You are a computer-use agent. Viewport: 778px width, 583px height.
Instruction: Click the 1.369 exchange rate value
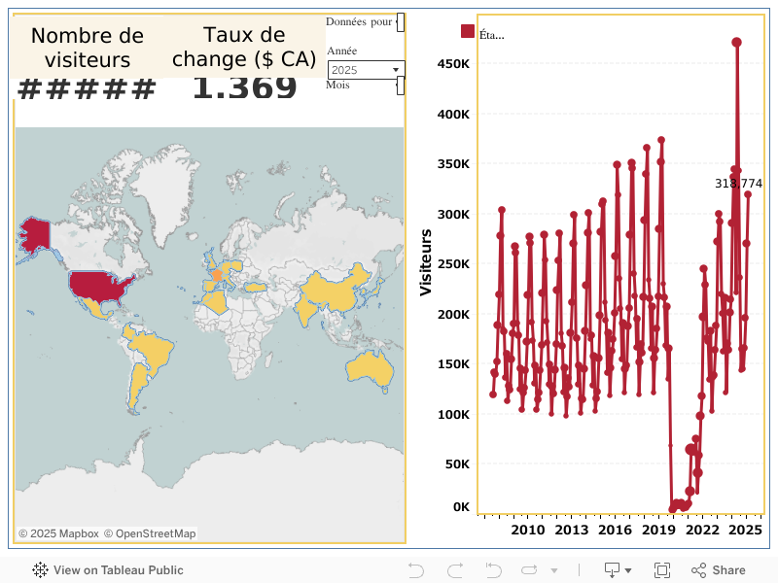tap(244, 87)
